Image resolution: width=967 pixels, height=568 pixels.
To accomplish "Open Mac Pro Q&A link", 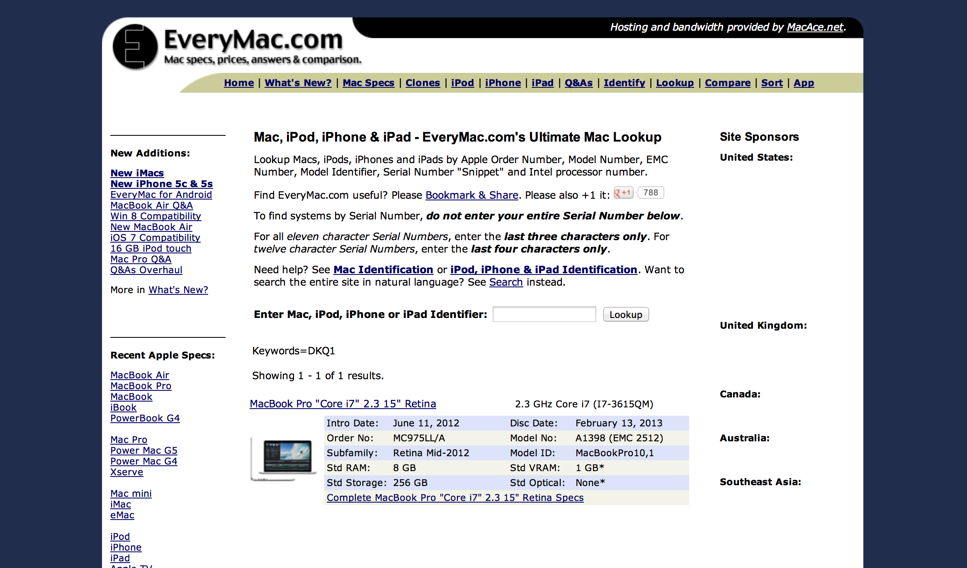I will 141,259.
